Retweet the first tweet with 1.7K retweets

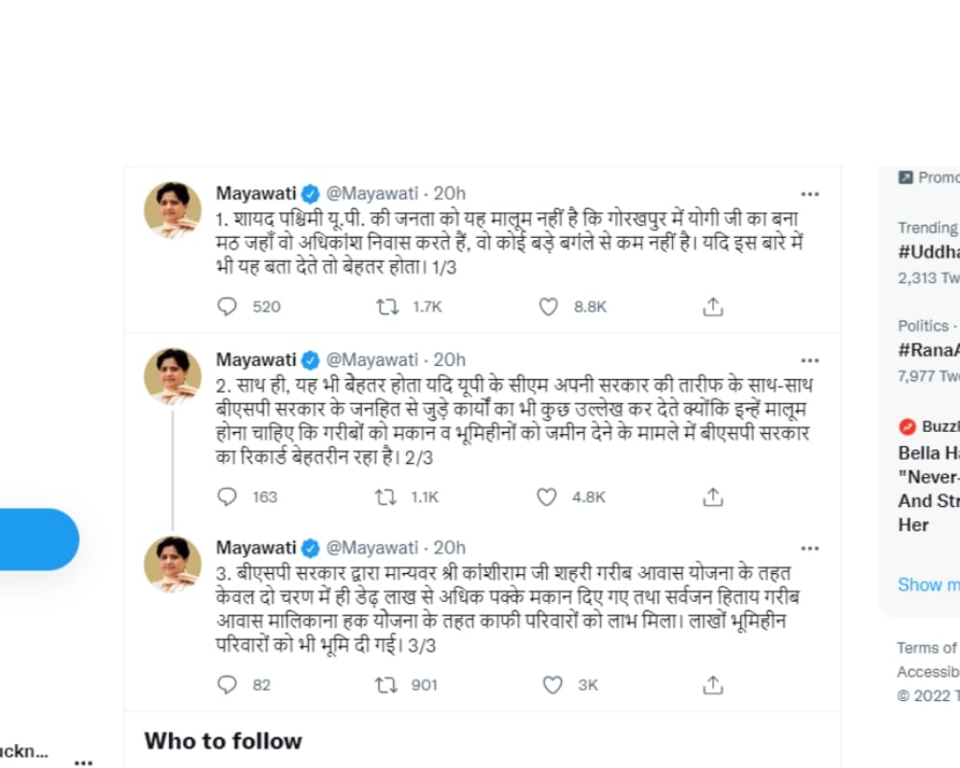387,306
